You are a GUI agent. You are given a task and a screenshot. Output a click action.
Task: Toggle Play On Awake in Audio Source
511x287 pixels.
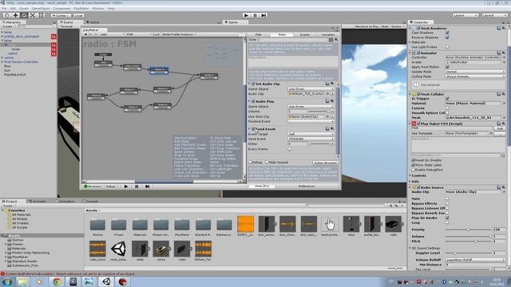447,218
